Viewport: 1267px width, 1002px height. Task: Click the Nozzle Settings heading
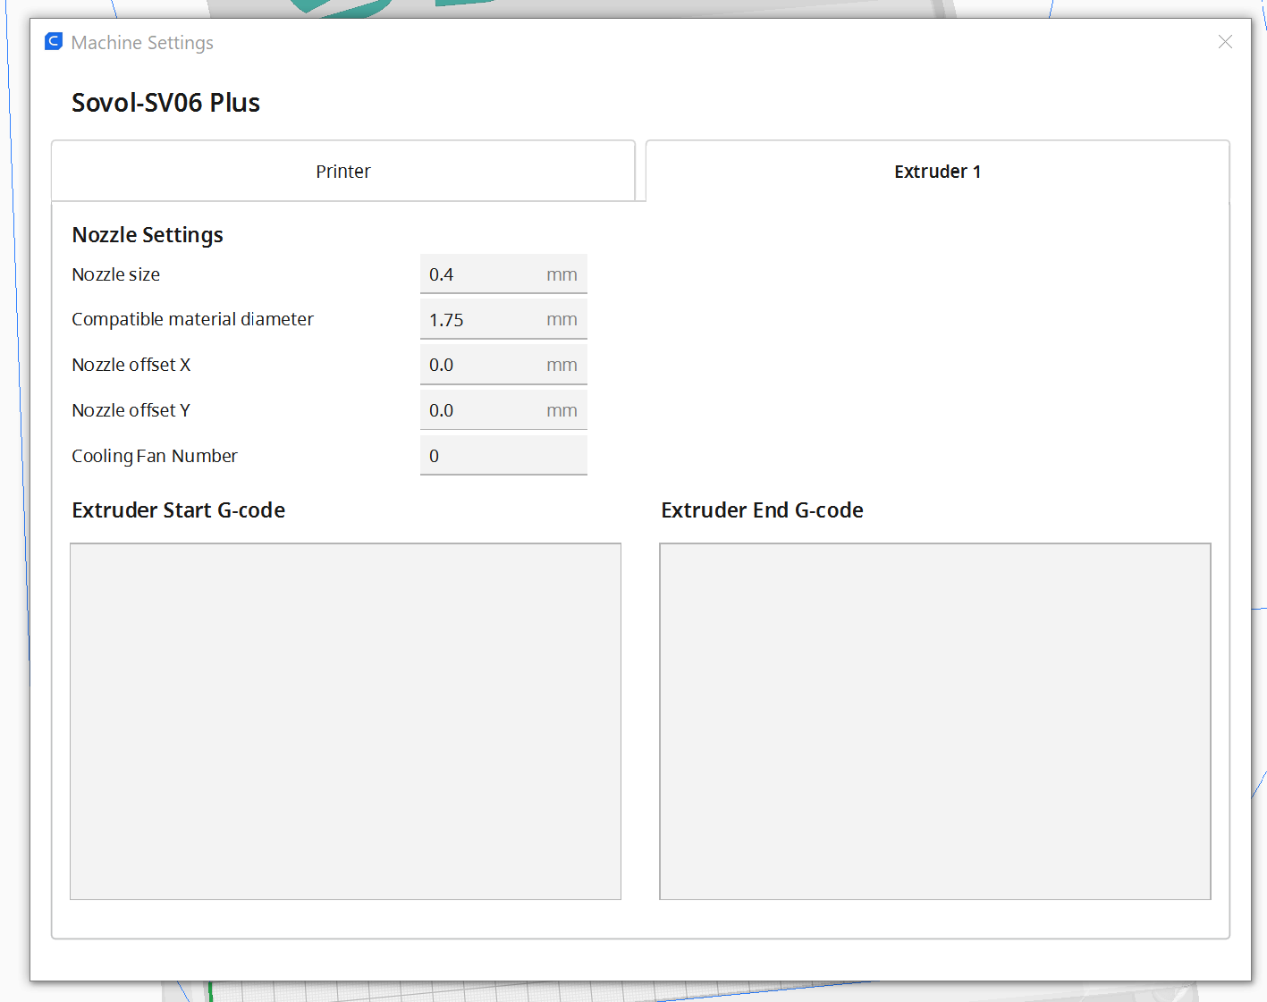pos(148,235)
